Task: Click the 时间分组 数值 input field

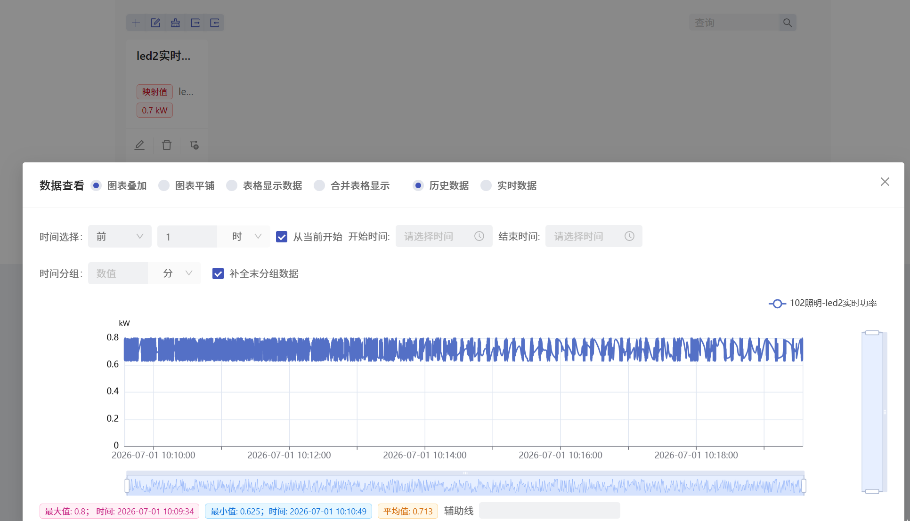Action: (x=118, y=273)
